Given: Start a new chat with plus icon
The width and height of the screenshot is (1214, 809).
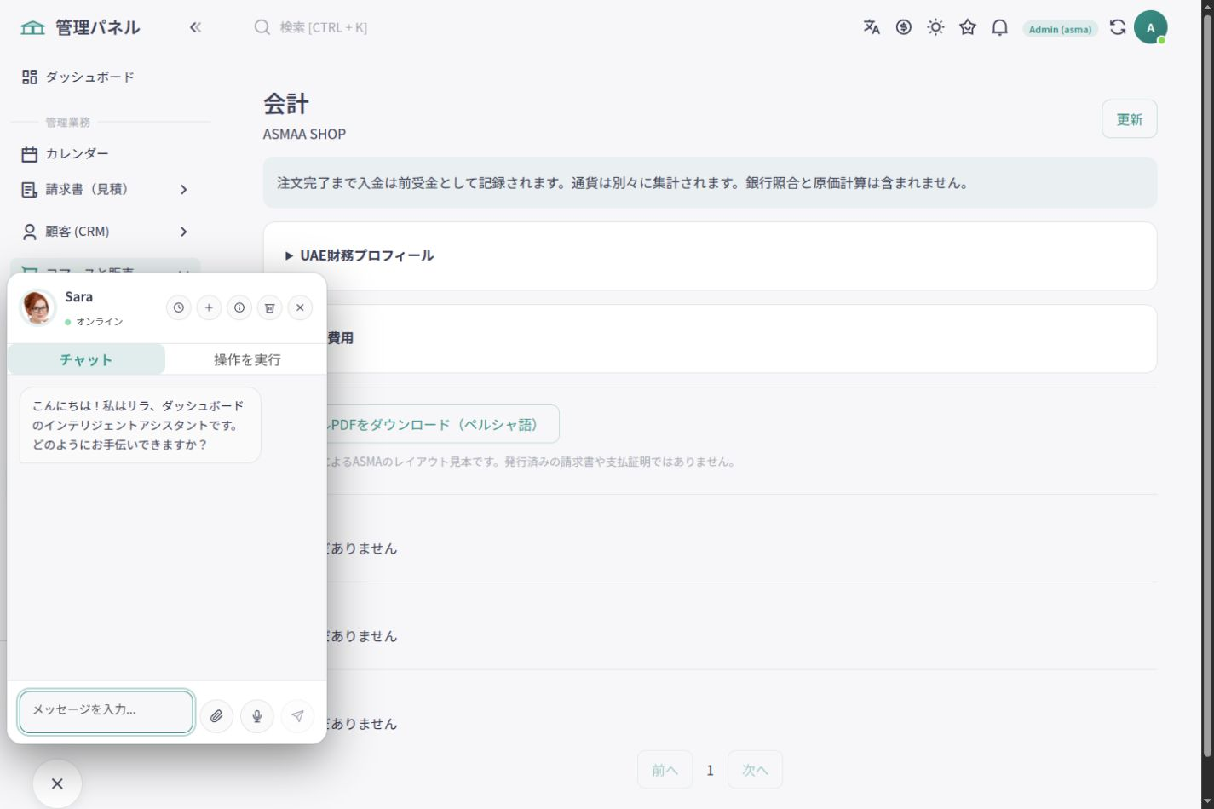Looking at the screenshot, I should point(209,307).
